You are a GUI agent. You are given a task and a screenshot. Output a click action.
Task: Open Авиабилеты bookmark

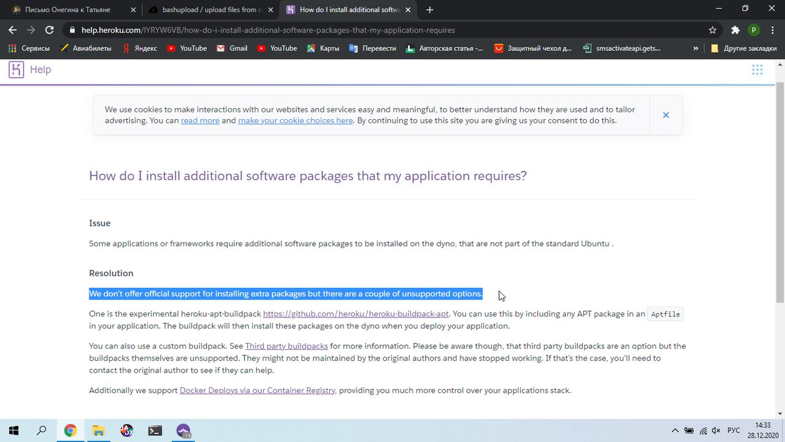click(x=86, y=48)
